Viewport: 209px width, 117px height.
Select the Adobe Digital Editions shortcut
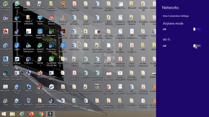[40, 89]
